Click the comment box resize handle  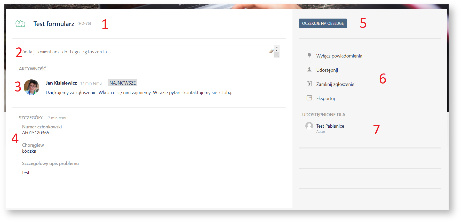pos(277,56)
